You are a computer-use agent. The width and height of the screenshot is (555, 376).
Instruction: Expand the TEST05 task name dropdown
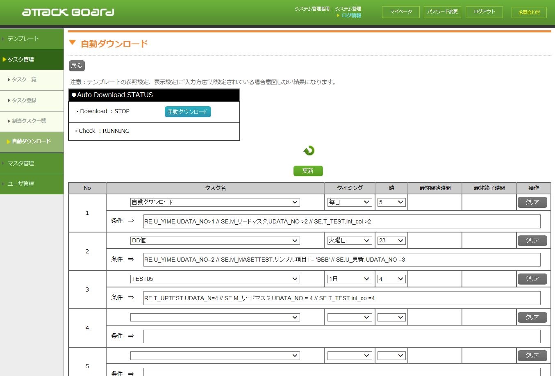point(215,279)
